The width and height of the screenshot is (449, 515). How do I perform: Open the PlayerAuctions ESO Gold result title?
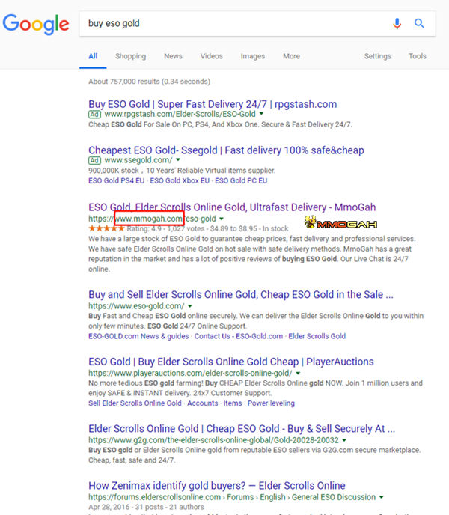tap(231, 362)
